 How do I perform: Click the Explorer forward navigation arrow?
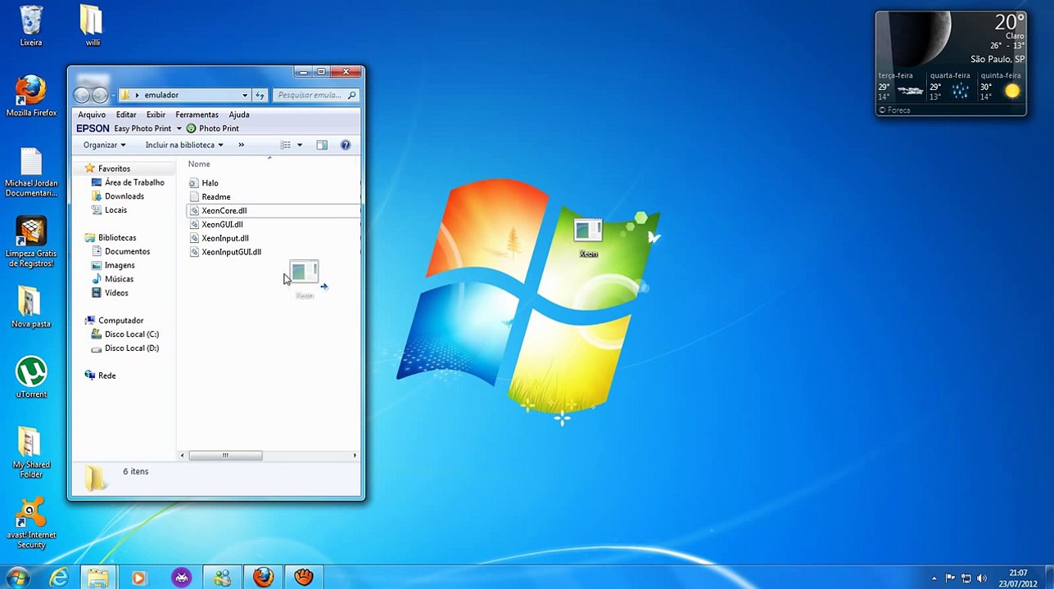[99, 95]
